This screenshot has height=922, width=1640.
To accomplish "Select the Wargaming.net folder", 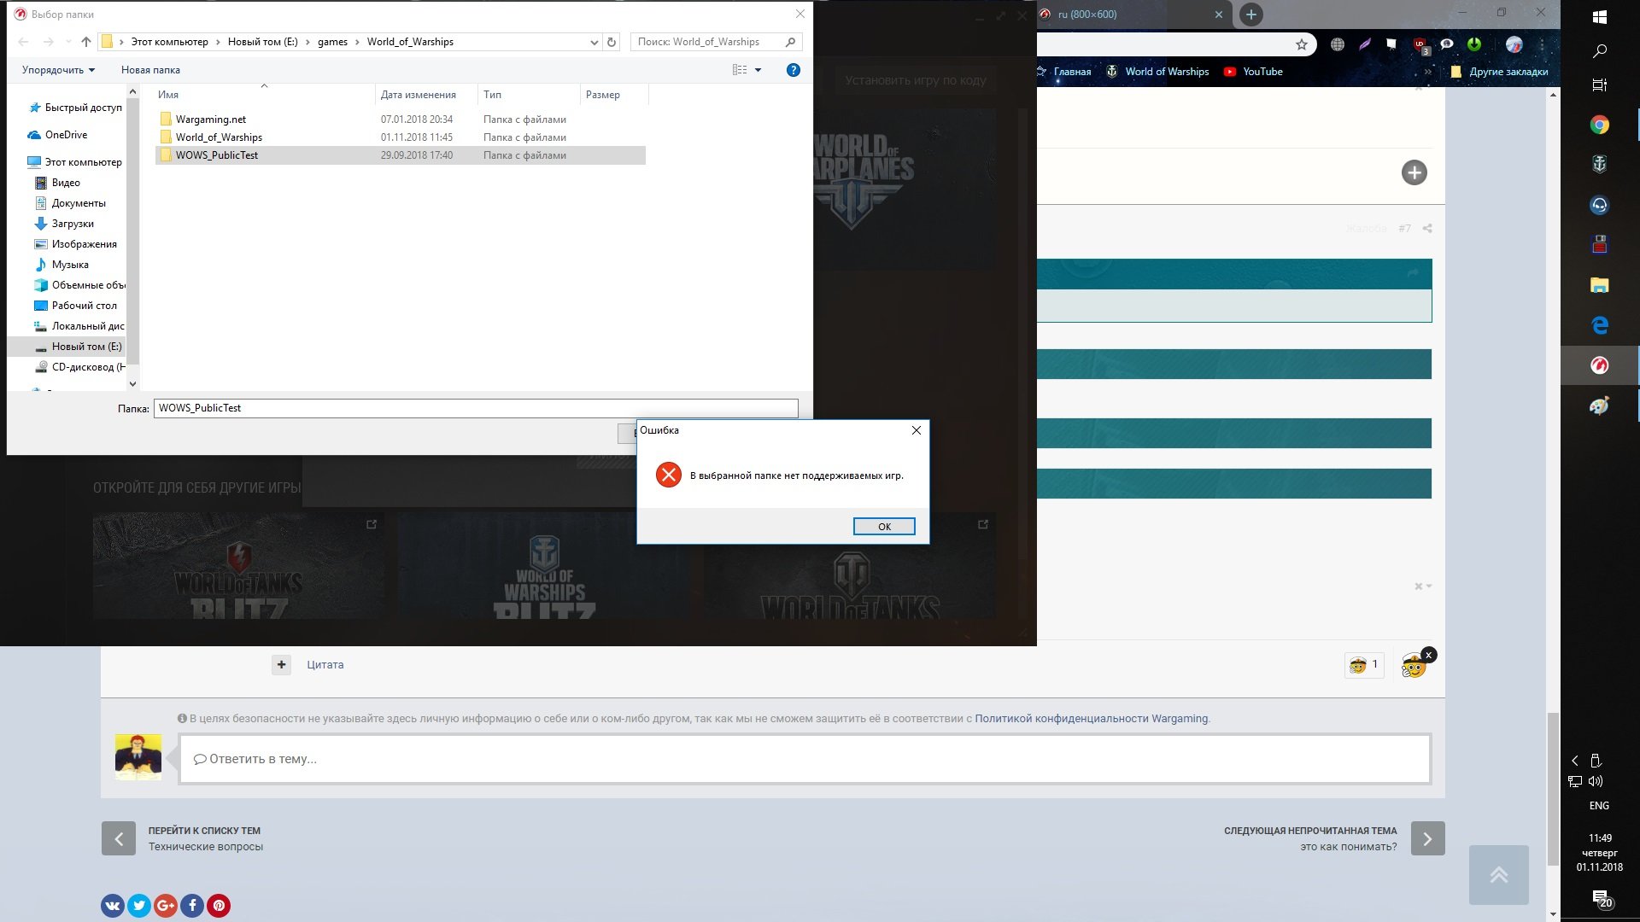I will tap(210, 120).
